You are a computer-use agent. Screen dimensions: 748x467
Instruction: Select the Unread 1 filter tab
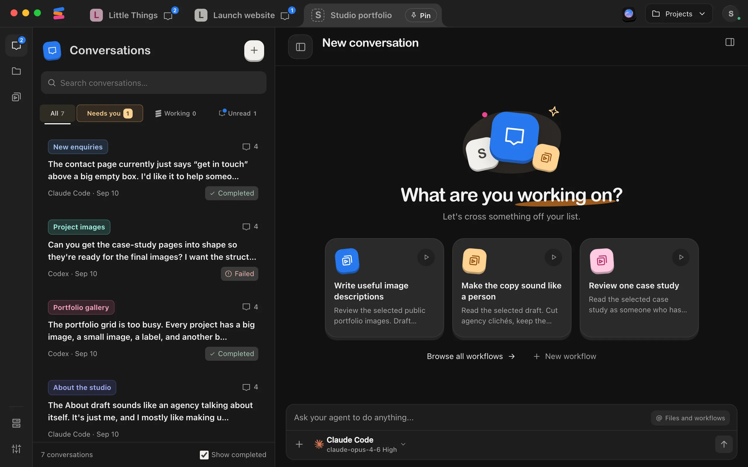[238, 113]
